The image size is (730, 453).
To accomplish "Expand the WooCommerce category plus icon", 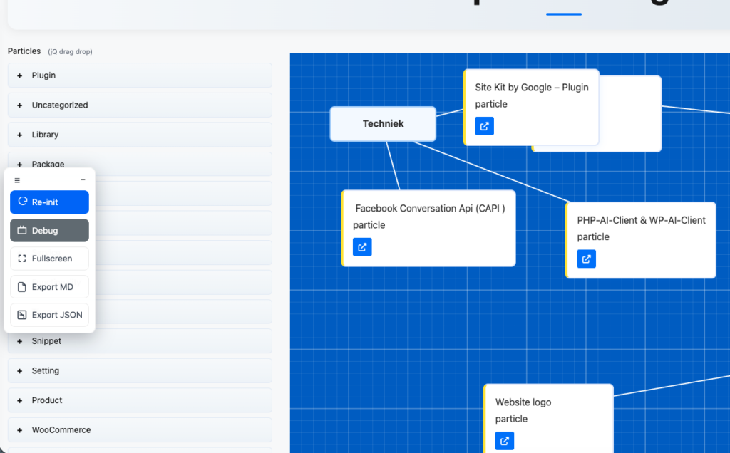I will coord(20,430).
